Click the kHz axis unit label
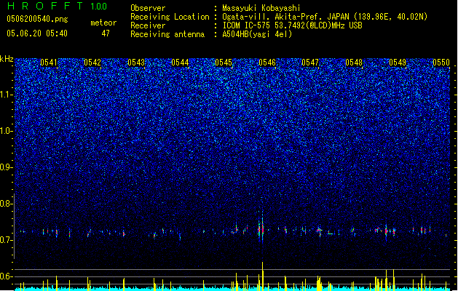 tap(7, 59)
